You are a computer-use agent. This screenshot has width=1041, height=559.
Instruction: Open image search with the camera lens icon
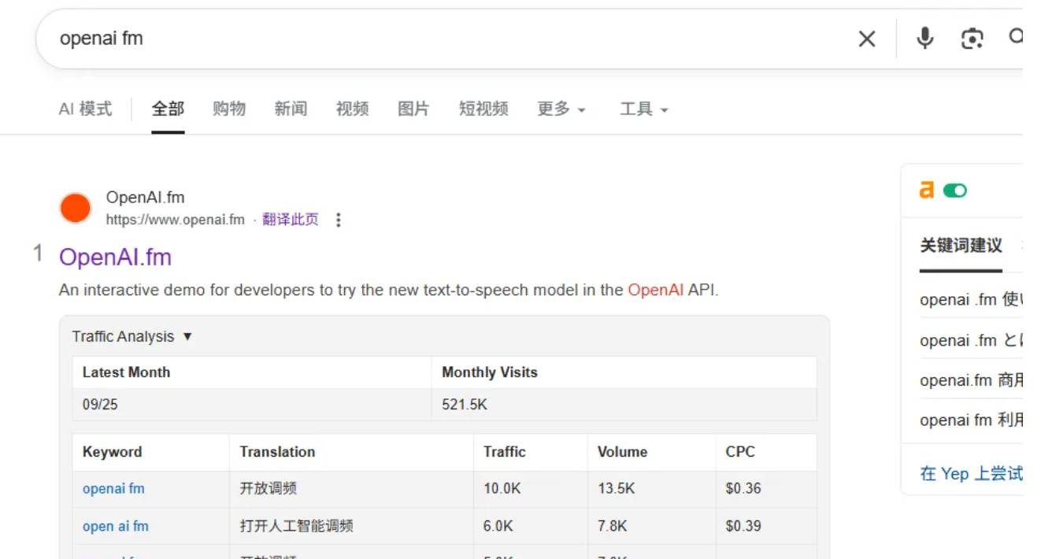click(972, 39)
